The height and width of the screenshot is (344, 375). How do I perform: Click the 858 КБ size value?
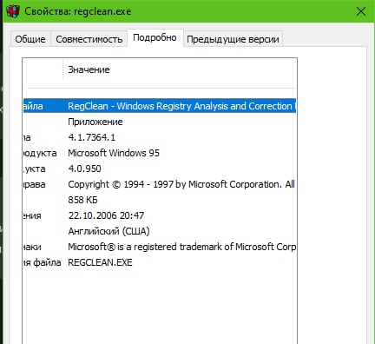(x=83, y=200)
